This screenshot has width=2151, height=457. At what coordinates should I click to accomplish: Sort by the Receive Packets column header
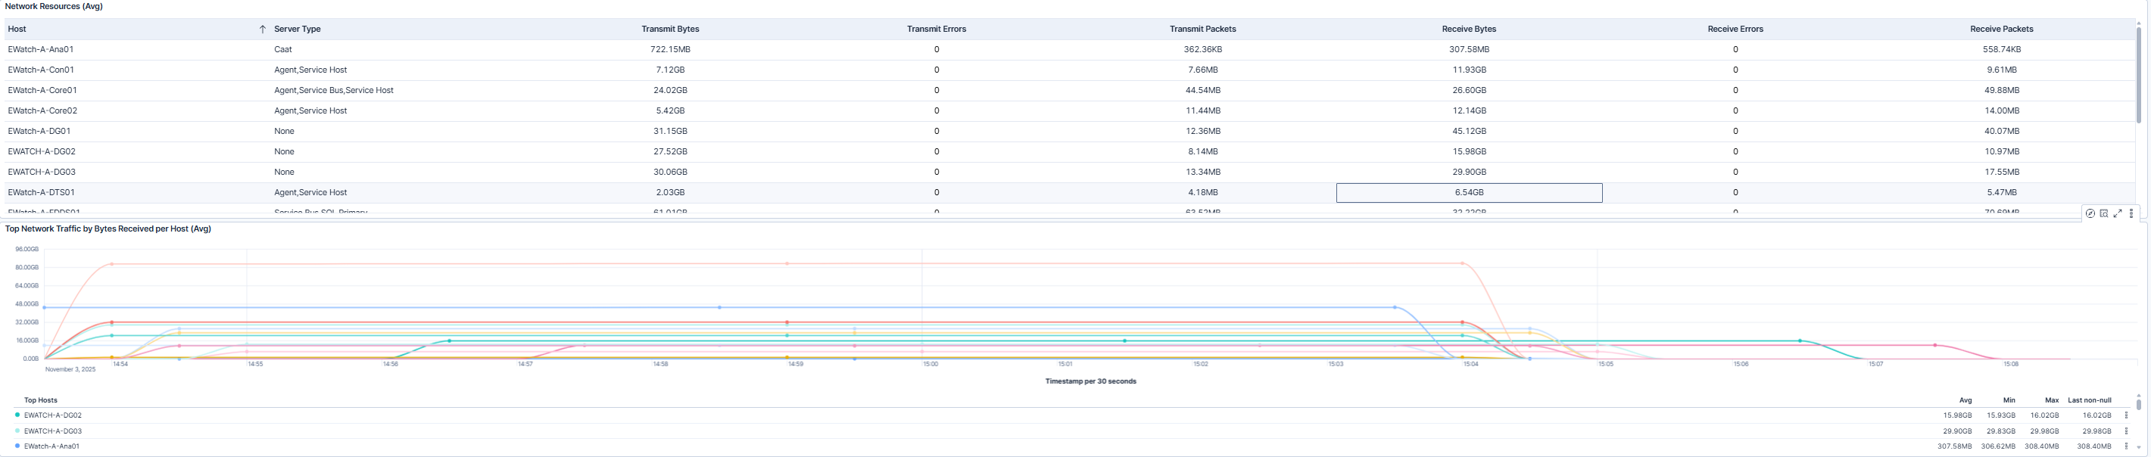coord(2002,30)
